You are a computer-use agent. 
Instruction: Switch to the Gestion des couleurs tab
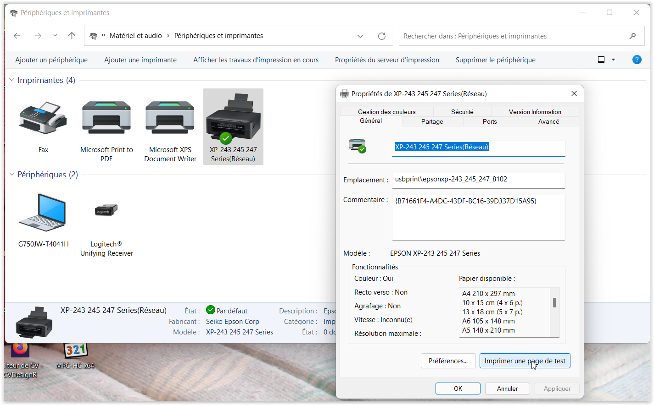(x=387, y=112)
